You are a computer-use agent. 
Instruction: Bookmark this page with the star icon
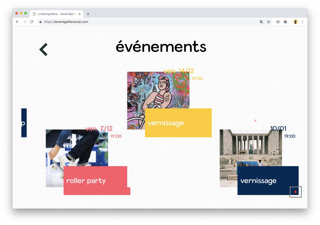[268, 22]
